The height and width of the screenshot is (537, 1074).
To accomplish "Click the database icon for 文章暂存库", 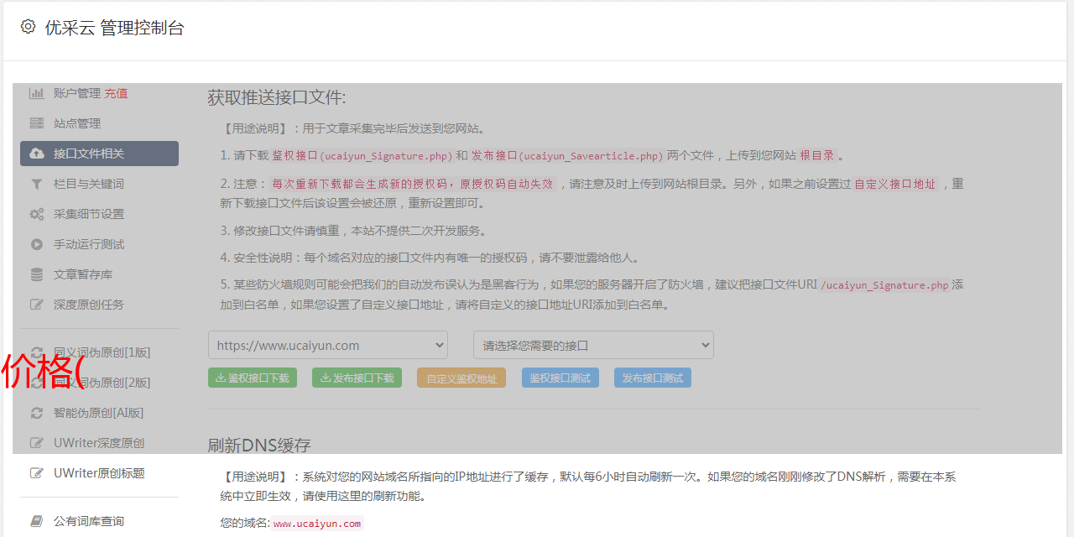I will click(37, 274).
